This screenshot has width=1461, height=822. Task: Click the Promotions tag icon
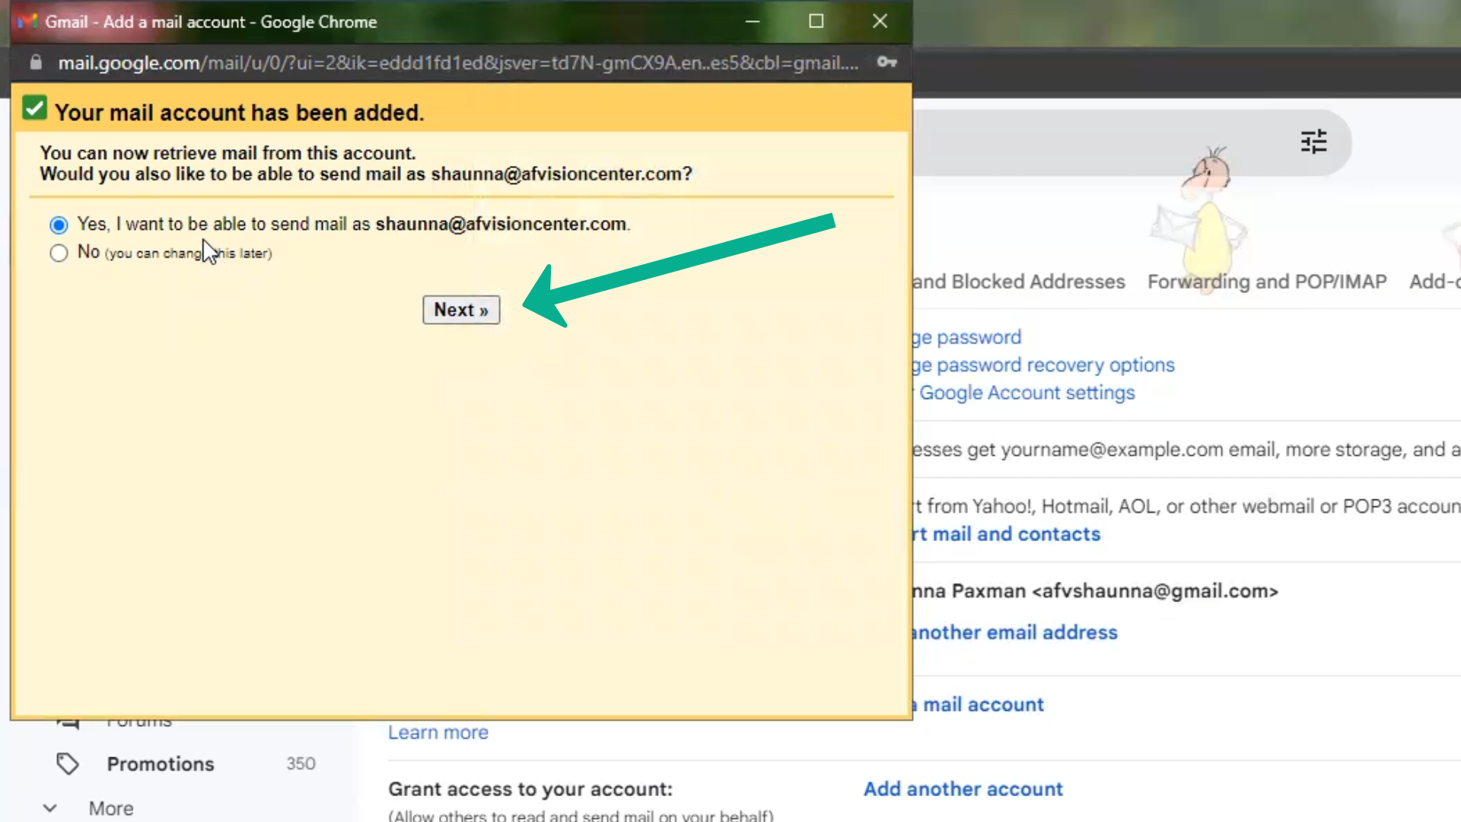point(68,763)
